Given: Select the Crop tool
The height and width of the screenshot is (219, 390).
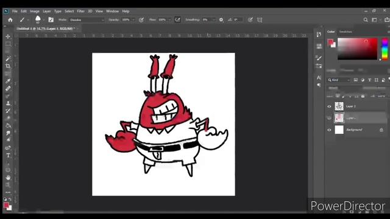Looking at the screenshot, I should click(8, 66).
